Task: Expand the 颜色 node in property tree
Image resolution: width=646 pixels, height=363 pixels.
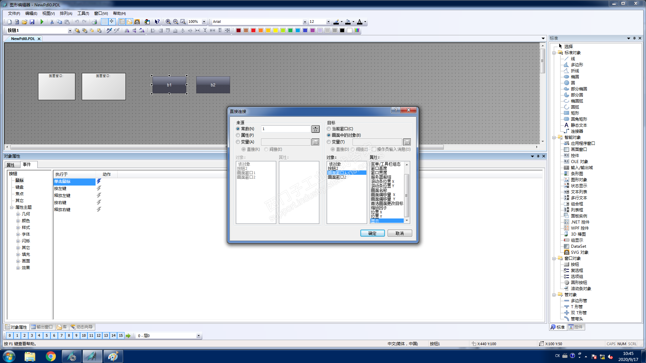Action: click(18, 221)
